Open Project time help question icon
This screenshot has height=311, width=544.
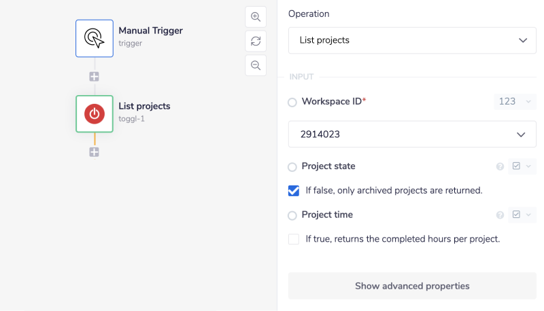pos(500,215)
